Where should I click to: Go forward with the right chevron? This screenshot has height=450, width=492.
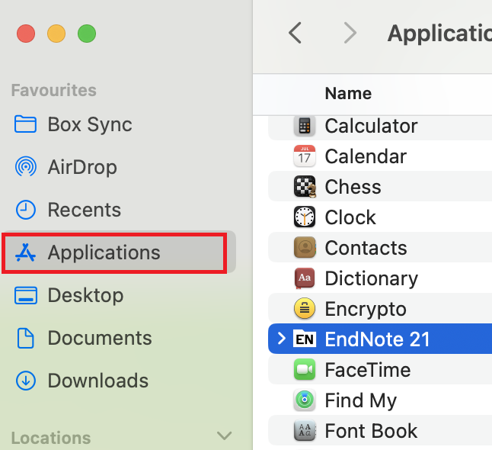[350, 33]
